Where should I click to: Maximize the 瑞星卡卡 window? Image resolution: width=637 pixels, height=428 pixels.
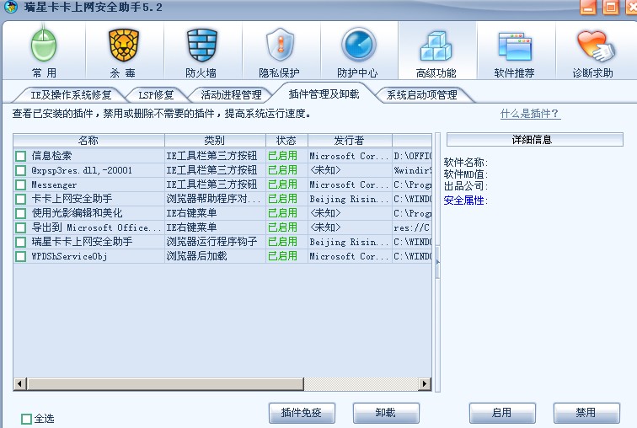point(611,7)
